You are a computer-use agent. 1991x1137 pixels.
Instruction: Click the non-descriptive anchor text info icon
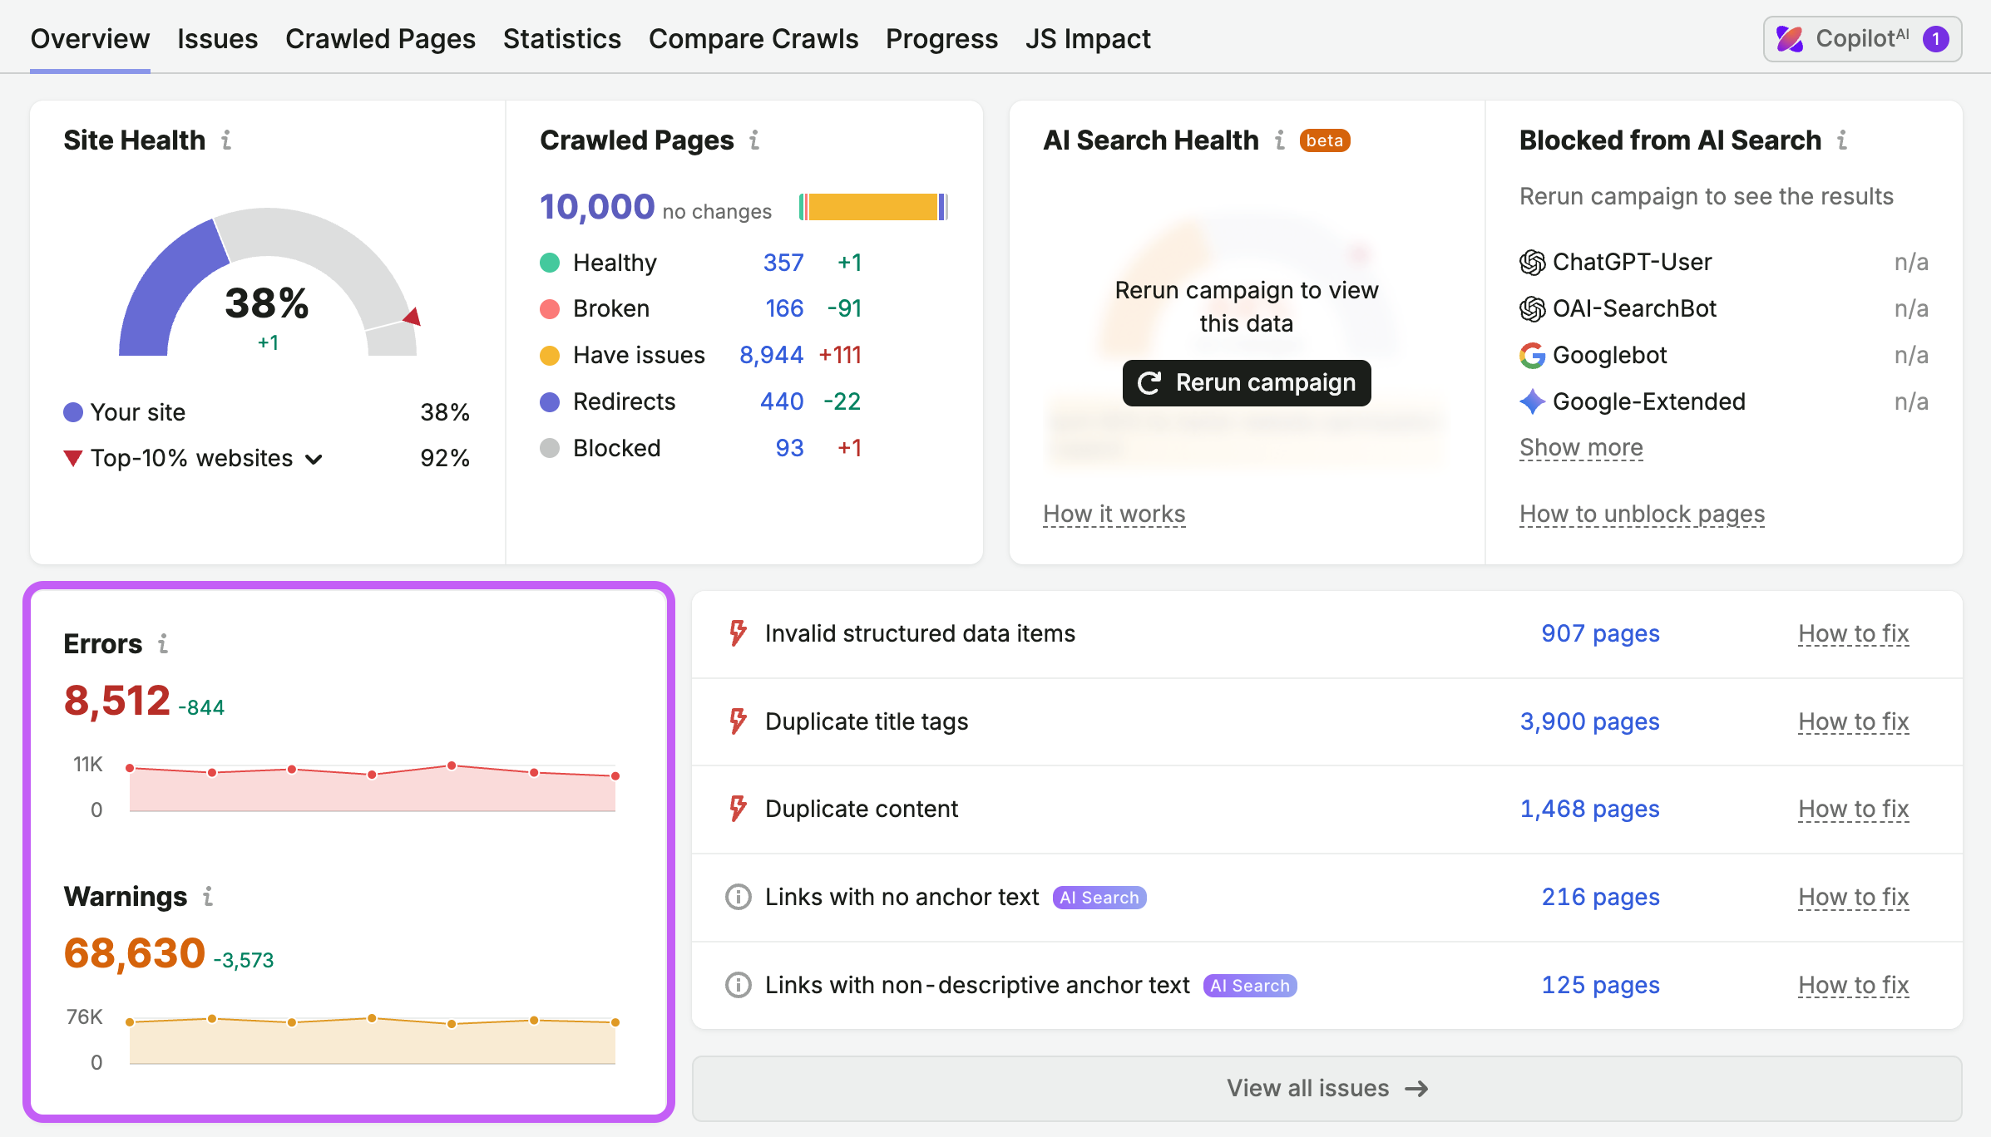tap(738, 985)
